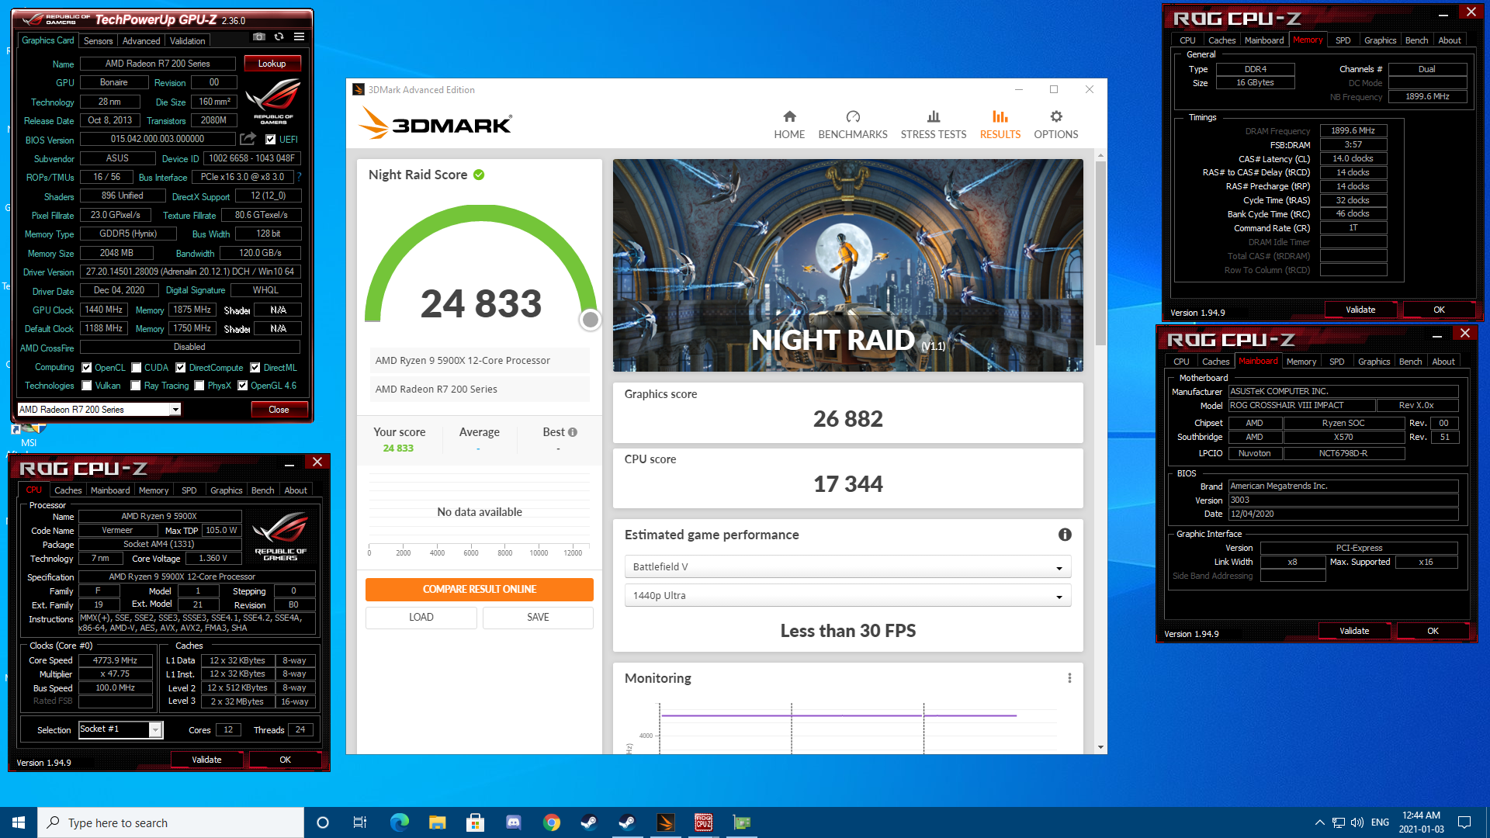The image size is (1490, 838).
Task: Click the LOAD button in 3DMark
Action: point(421,618)
